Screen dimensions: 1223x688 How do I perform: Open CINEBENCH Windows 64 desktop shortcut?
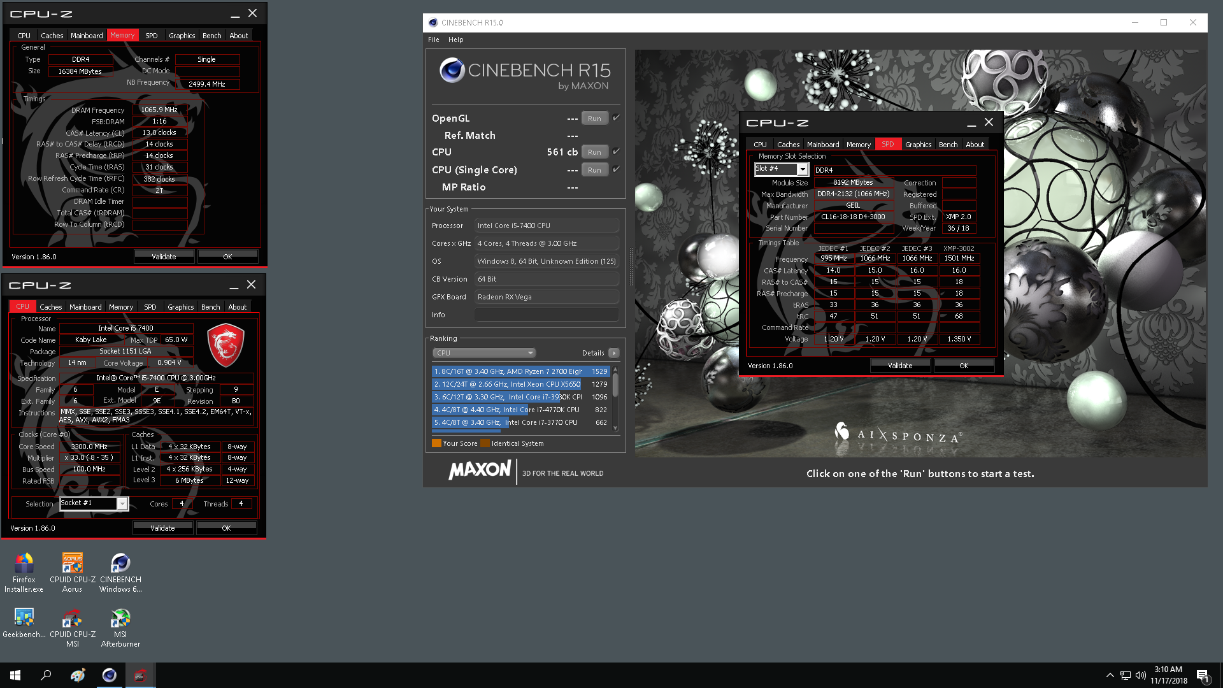(120, 572)
